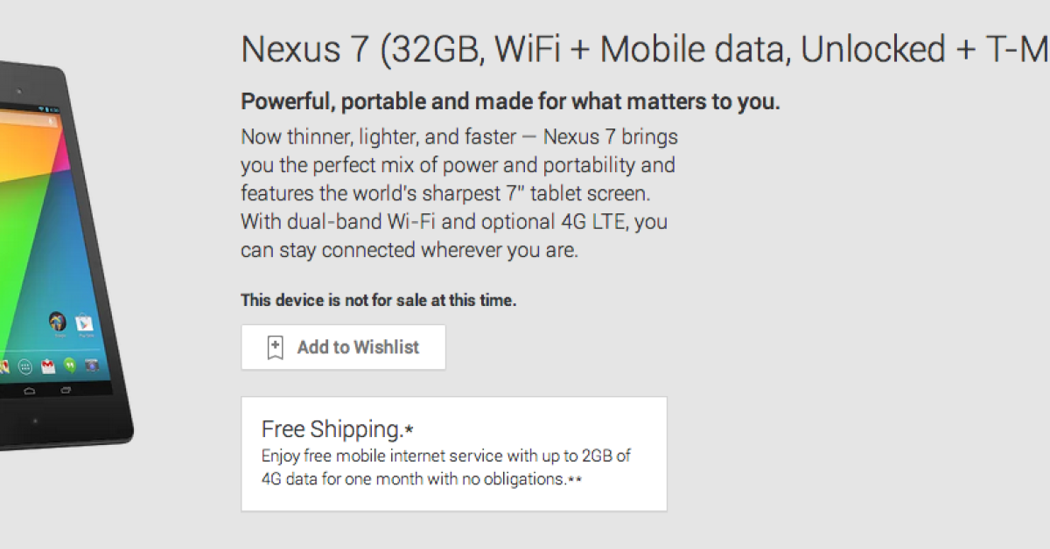Tap the Recent apps navigation icon on the tablet
Screen dimensions: 1050x549
click(x=66, y=390)
